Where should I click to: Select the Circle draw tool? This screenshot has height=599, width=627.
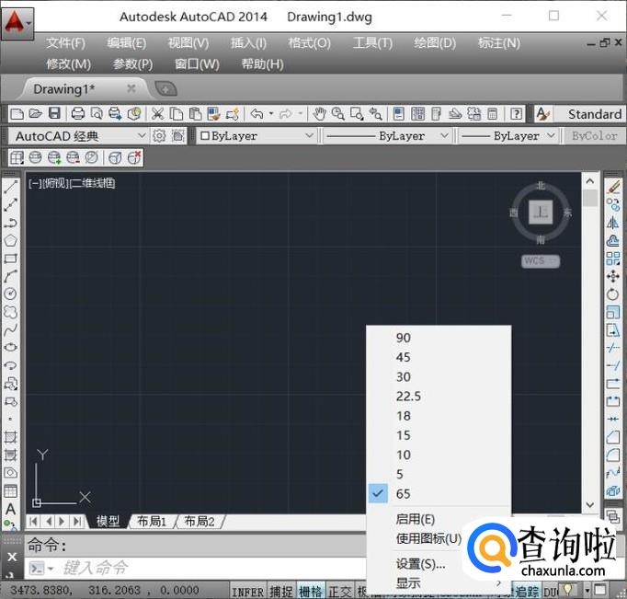click(11, 294)
